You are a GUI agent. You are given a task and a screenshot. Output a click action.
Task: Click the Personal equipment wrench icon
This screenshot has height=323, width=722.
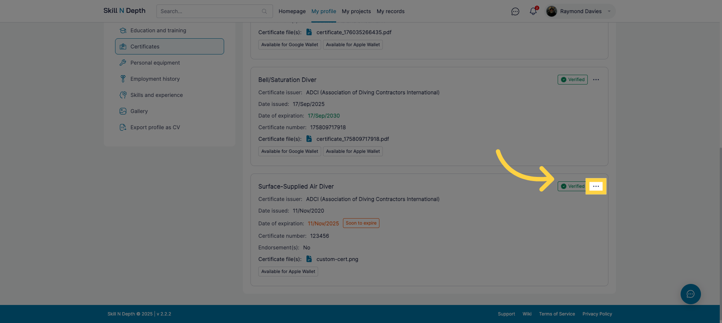123,63
